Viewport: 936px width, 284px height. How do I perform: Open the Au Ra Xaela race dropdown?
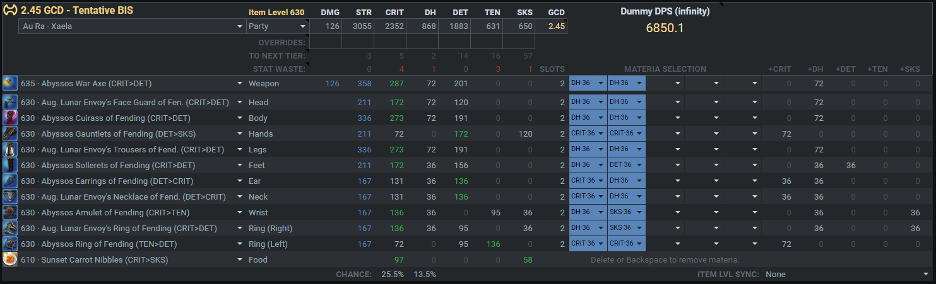132,26
